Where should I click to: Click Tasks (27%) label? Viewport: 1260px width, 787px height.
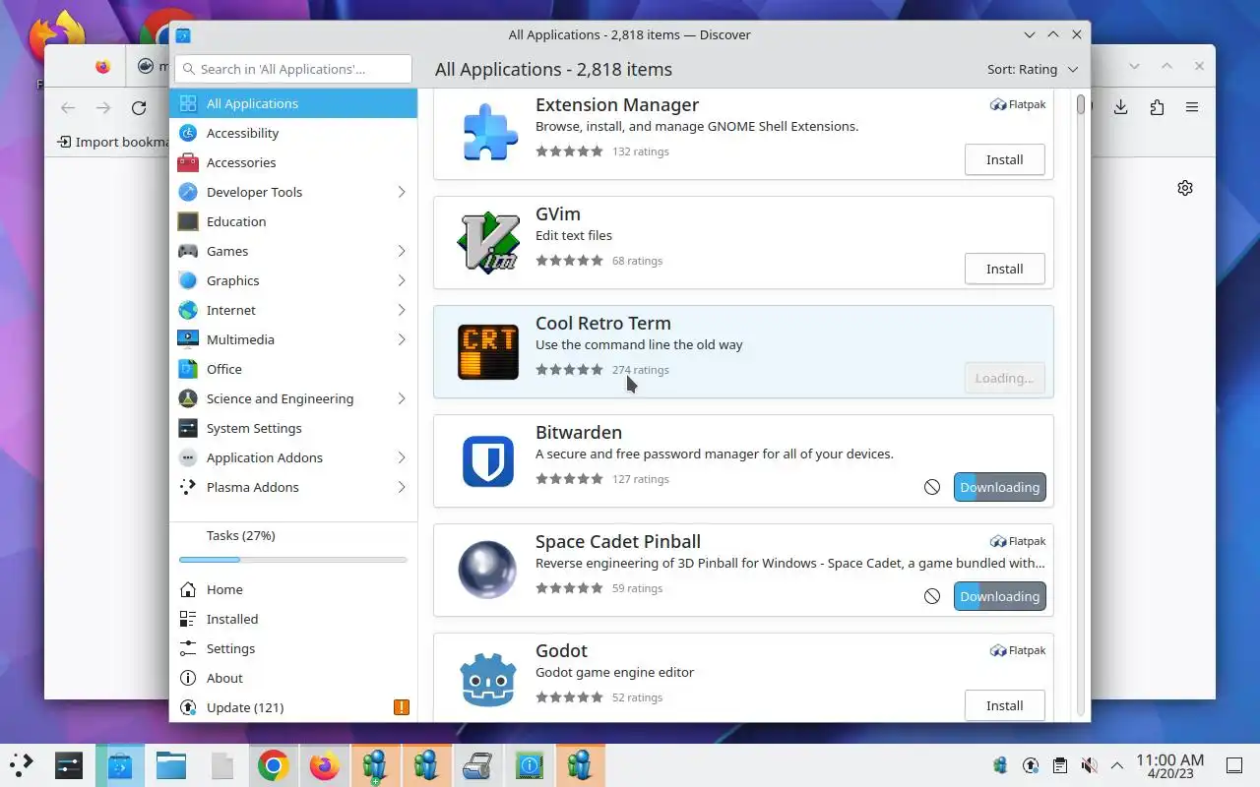tap(241, 535)
